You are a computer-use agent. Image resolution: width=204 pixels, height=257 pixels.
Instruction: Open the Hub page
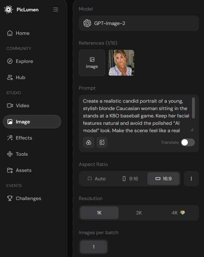pyautogui.click(x=16, y=77)
